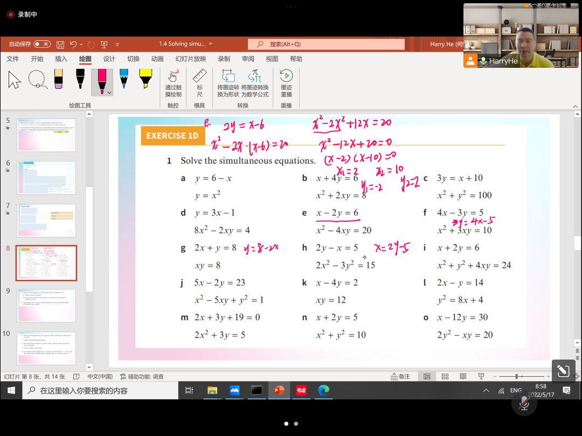Viewport: 582px width, 436px height.
Task: Collapse the ribbon with the chevron
Action: pos(576,107)
